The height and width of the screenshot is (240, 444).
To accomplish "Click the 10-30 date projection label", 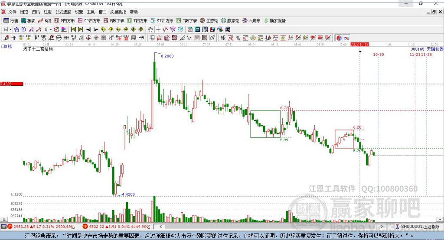I will pyautogui.click(x=378, y=54).
